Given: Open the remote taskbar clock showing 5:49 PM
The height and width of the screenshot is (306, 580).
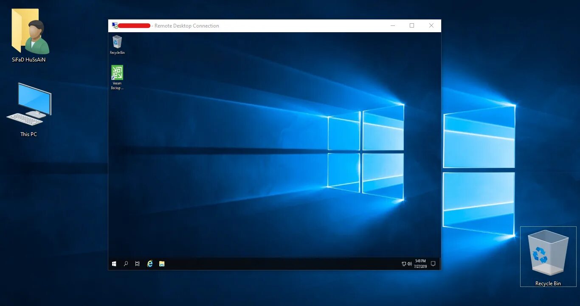Looking at the screenshot, I should tap(420, 264).
